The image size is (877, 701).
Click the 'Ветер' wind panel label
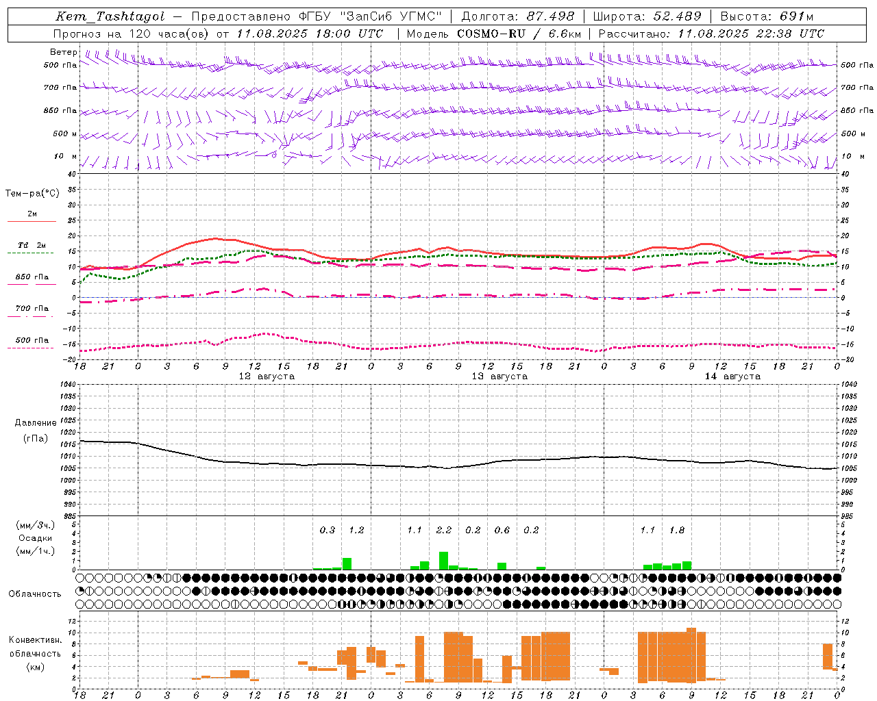tap(63, 52)
